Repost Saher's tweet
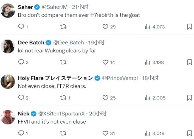The image size is (194, 139). [63, 26]
